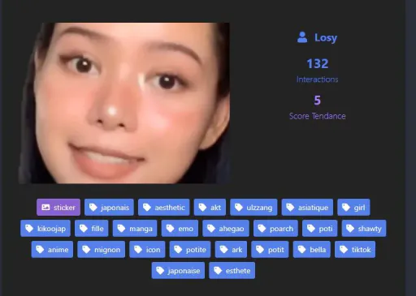Click the manga tag
The height and width of the screenshot is (296, 416).
tap(135, 229)
